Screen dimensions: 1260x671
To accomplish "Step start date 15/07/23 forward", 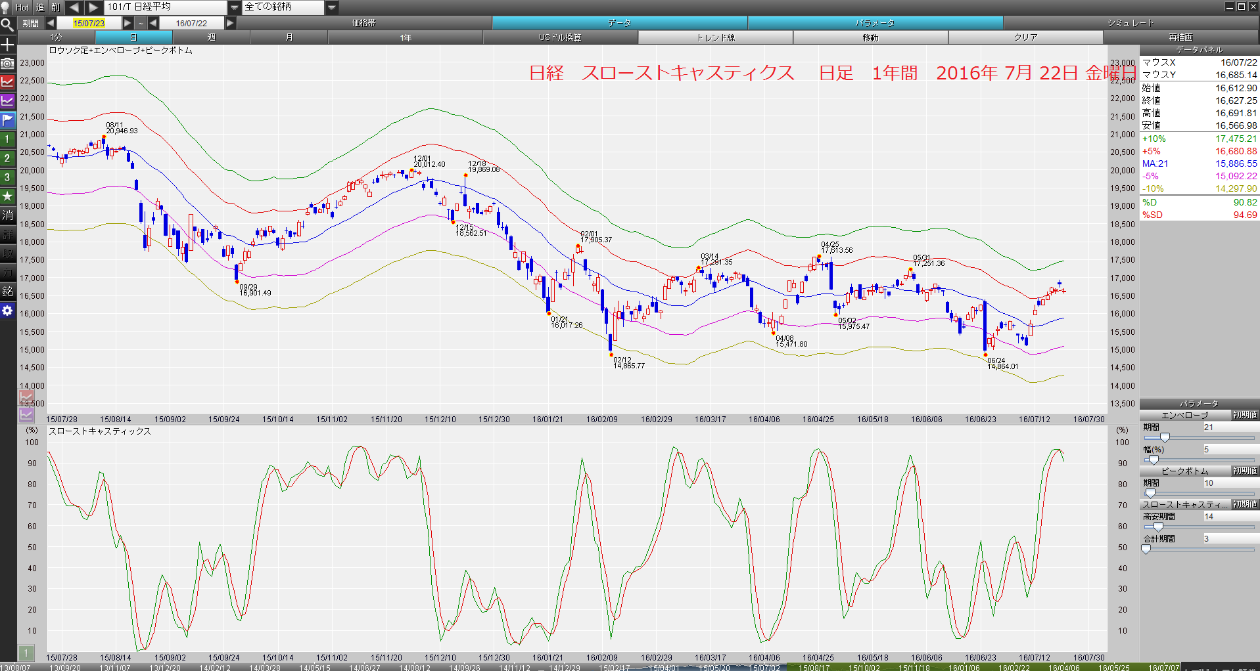I will [128, 23].
